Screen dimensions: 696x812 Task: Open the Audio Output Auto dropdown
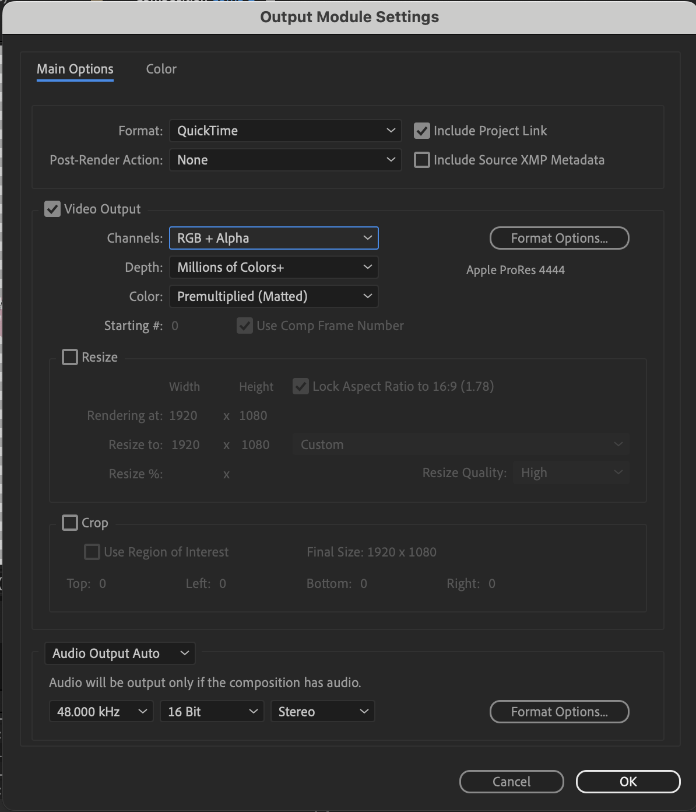click(x=119, y=653)
